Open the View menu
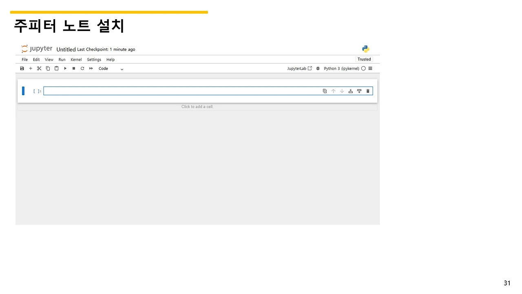522x294 pixels. pos(49,60)
